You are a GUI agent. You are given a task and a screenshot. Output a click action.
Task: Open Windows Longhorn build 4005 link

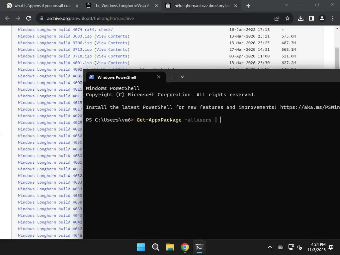point(50,76)
